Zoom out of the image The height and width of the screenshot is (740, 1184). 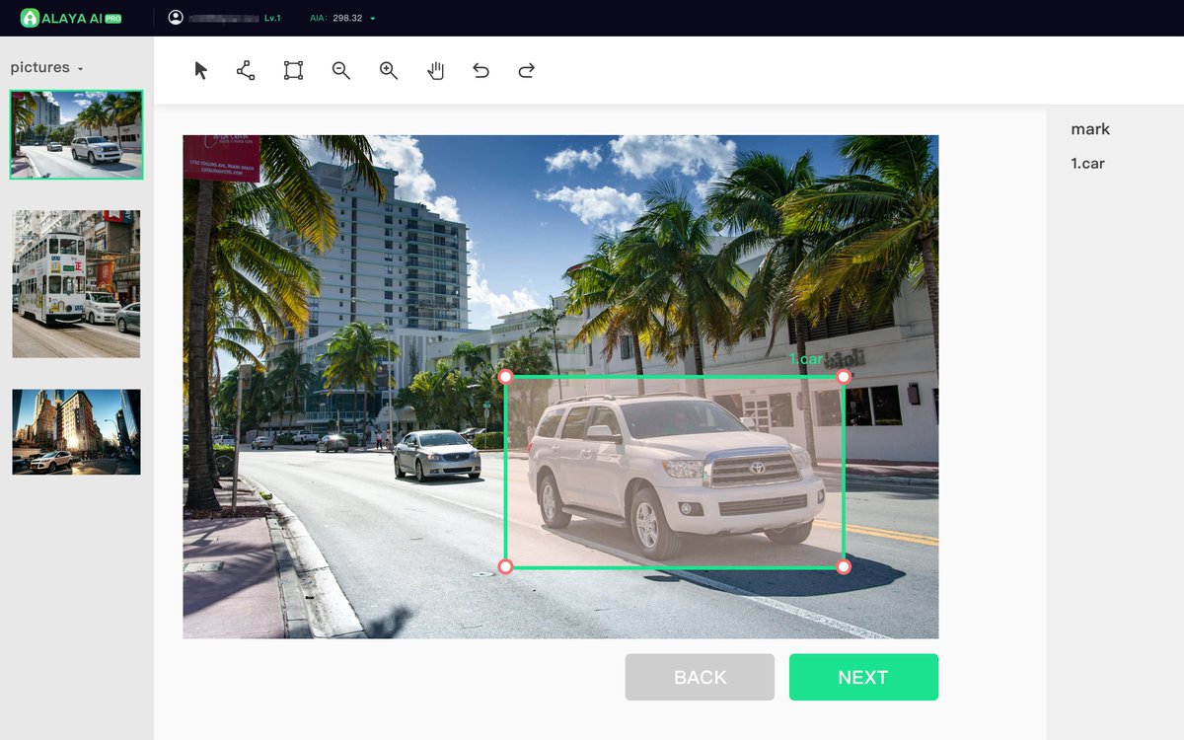click(x=339, y=70)
